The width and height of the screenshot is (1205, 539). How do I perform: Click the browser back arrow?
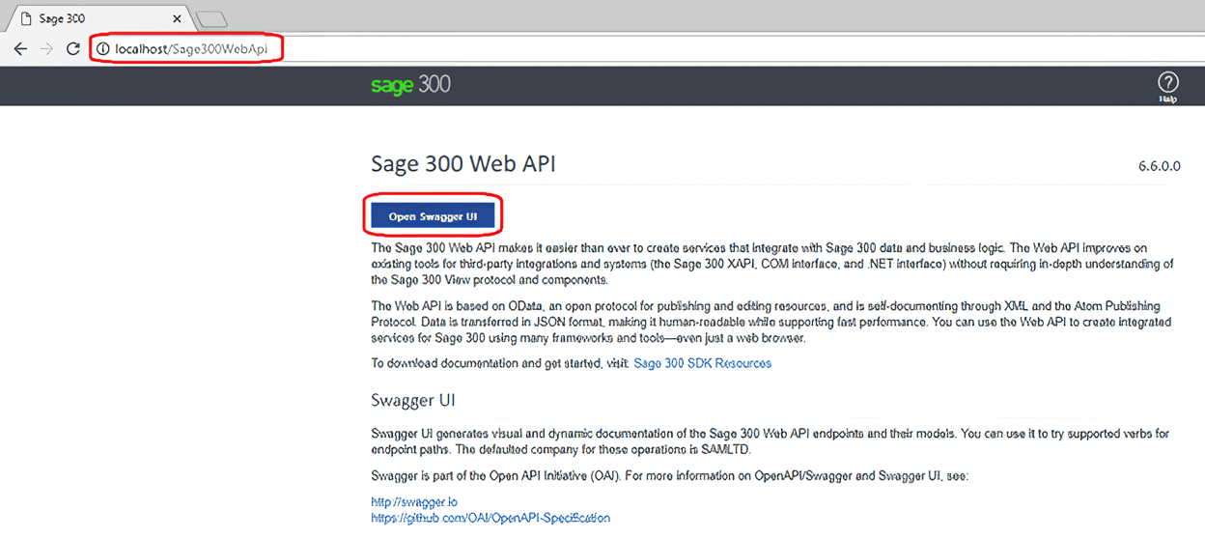[x=20, y=48]
